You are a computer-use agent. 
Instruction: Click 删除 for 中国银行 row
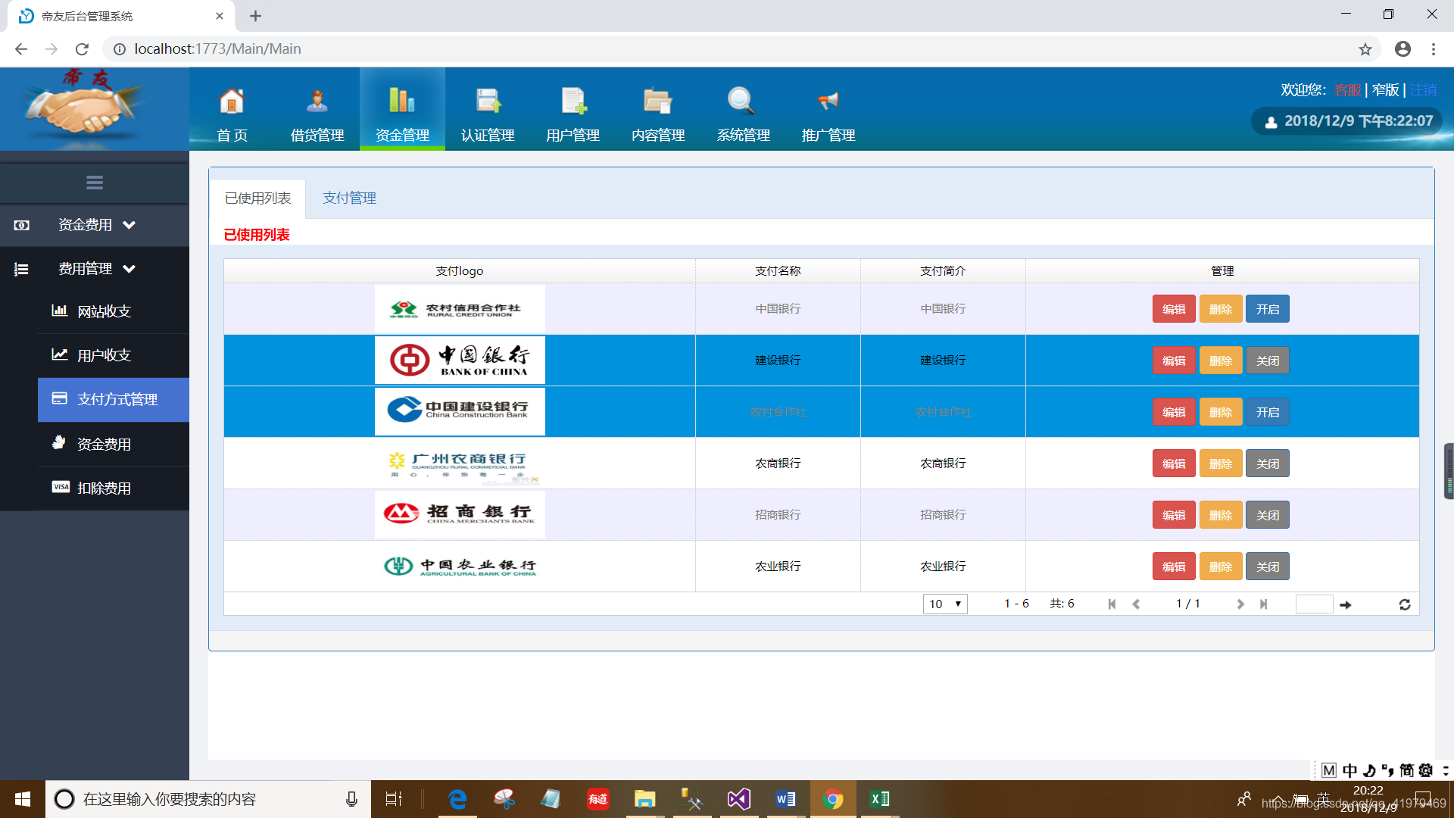1221,309
